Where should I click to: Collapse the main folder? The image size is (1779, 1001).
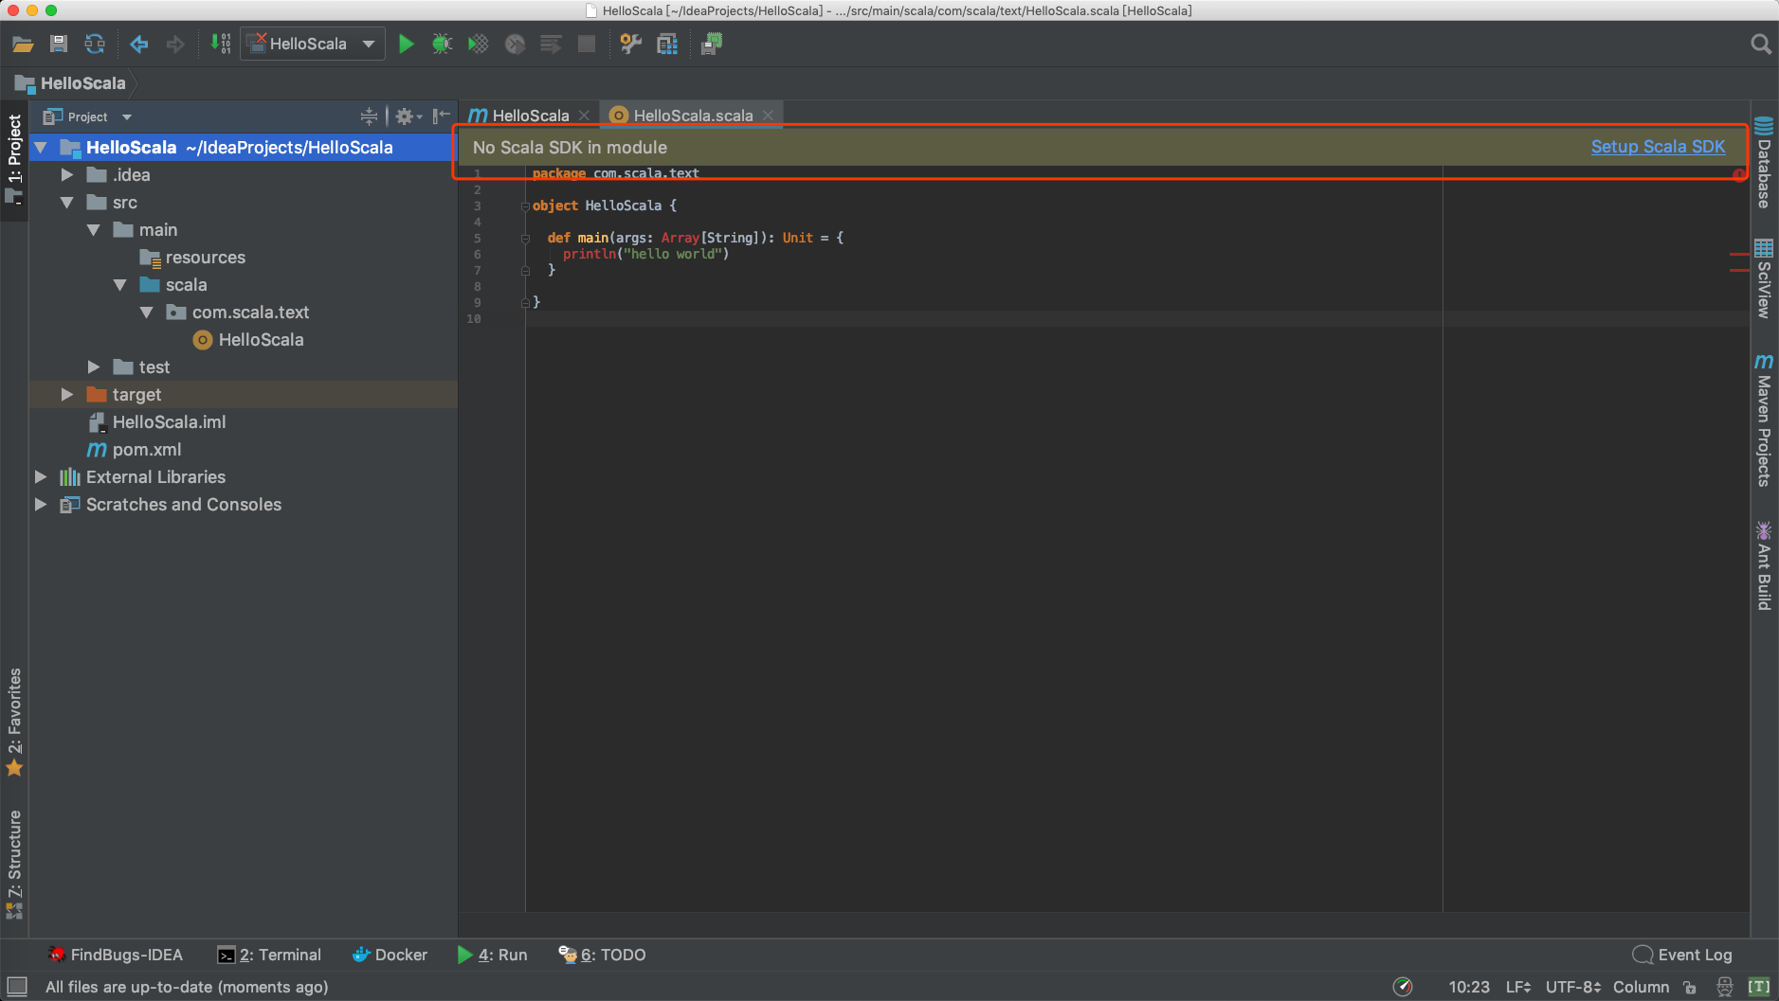click(x=94, y=230)
